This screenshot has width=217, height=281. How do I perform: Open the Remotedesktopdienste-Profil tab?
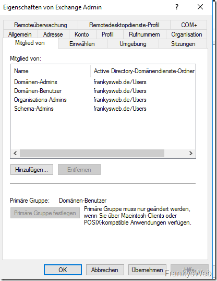point(124,25)
